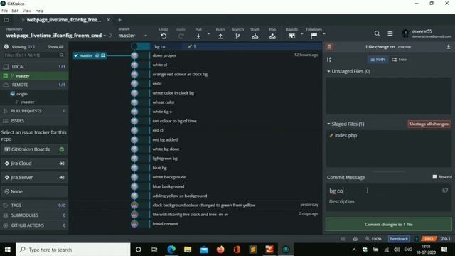Viewport: 455px width, 256px height.
Task: Open the search magnifier icon
Action: point(377,33)
